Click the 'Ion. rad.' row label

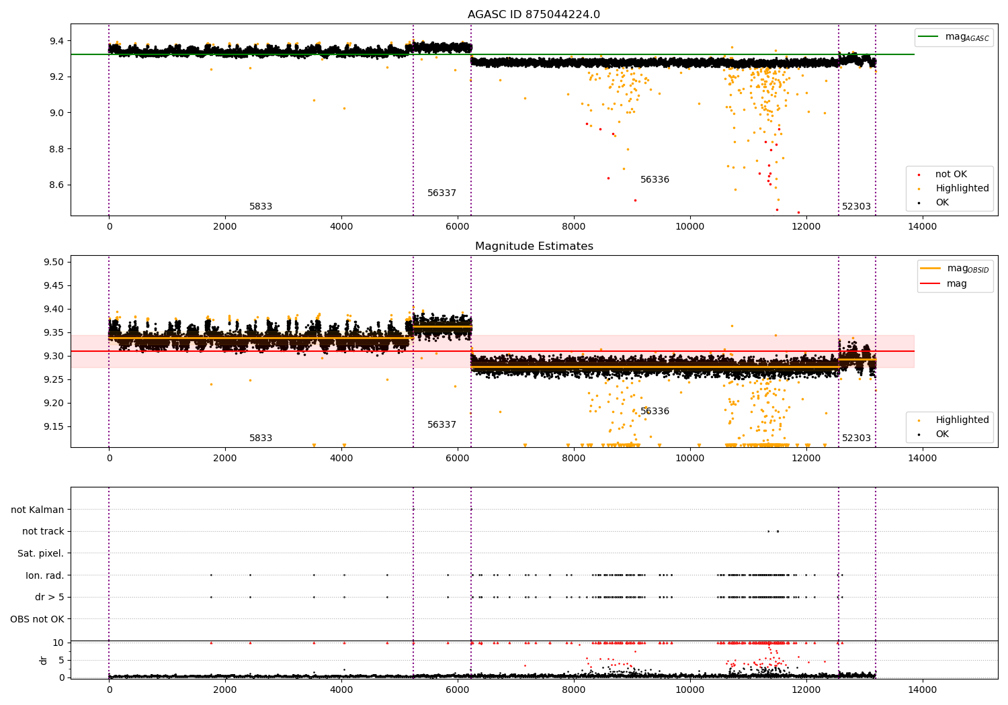pyautogui.click(x=45, y=575)
